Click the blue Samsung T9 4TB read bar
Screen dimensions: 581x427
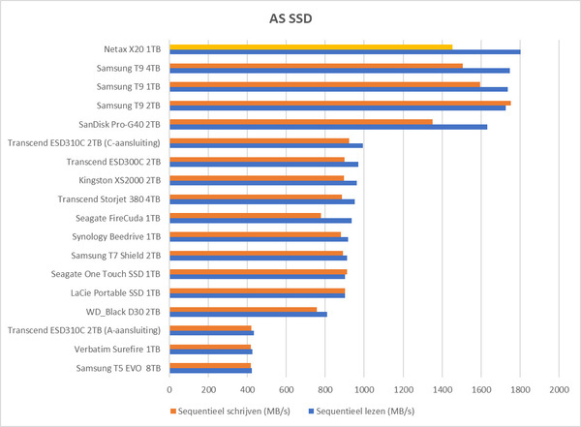340,71
